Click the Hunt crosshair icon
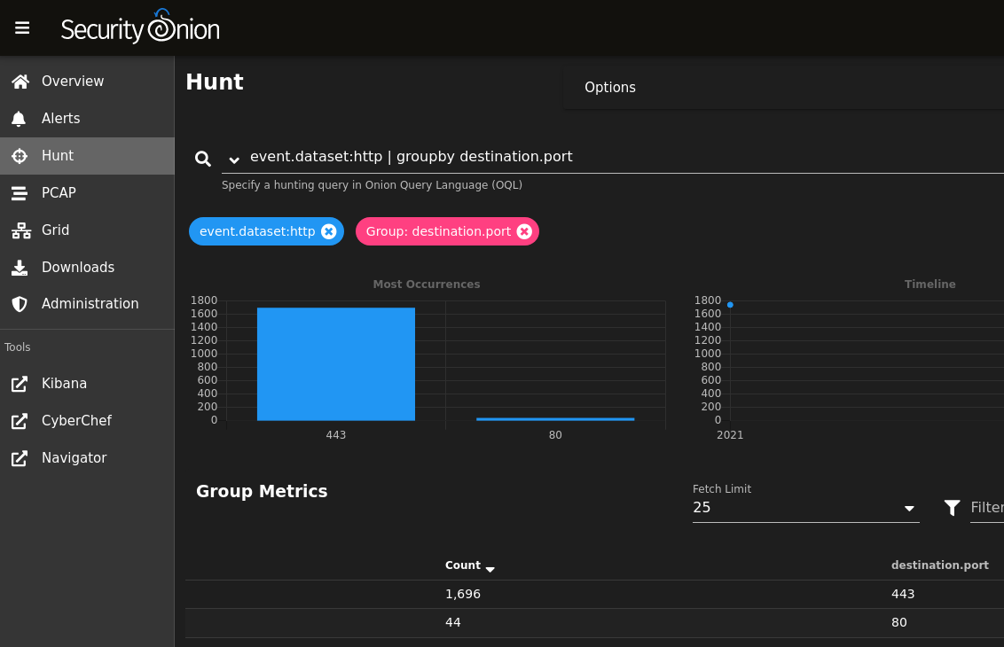 tap(20, 155)
